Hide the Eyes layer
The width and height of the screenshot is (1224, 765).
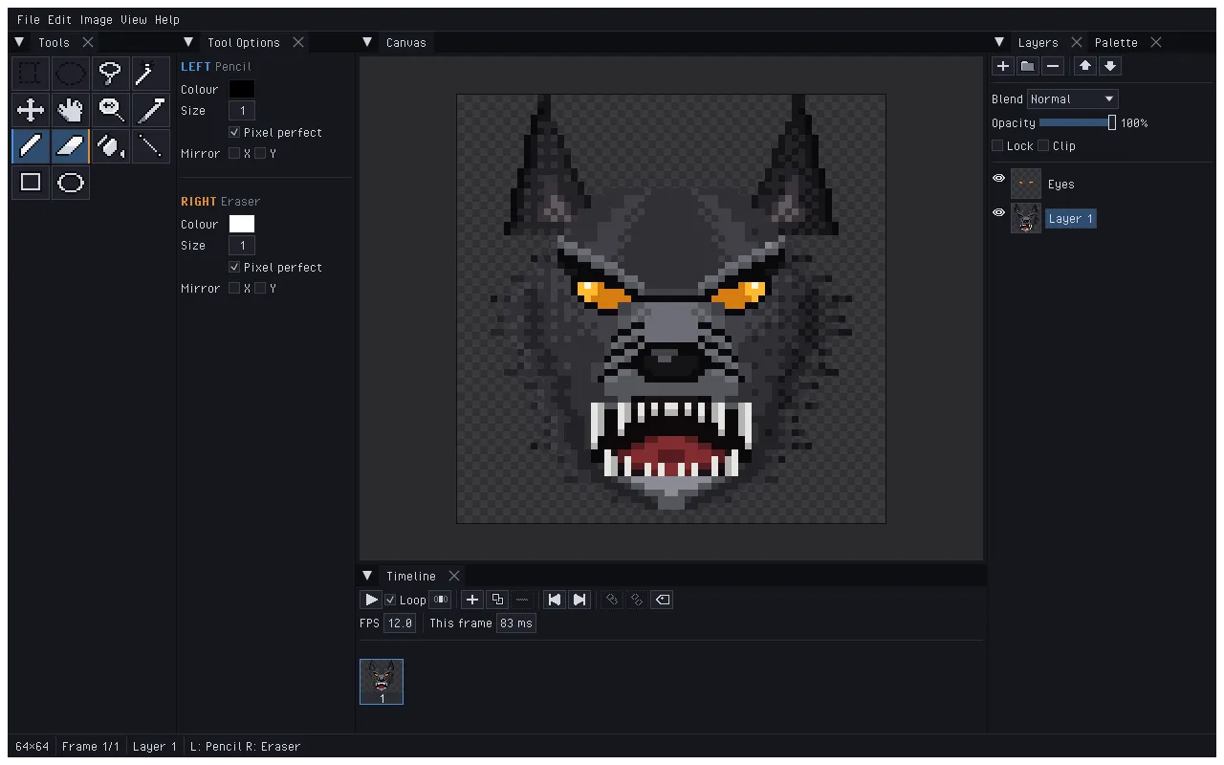coord(999,179)
